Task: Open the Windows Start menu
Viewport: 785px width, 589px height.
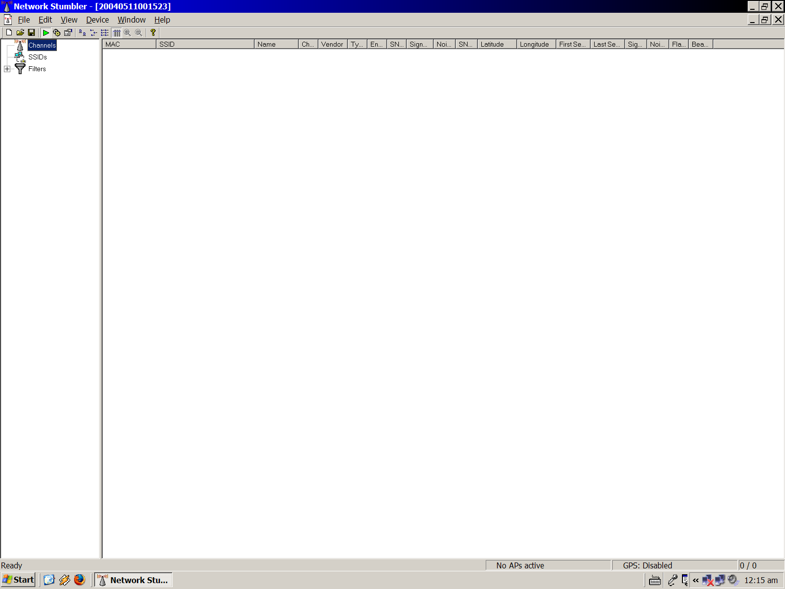Action: [19, 580]
